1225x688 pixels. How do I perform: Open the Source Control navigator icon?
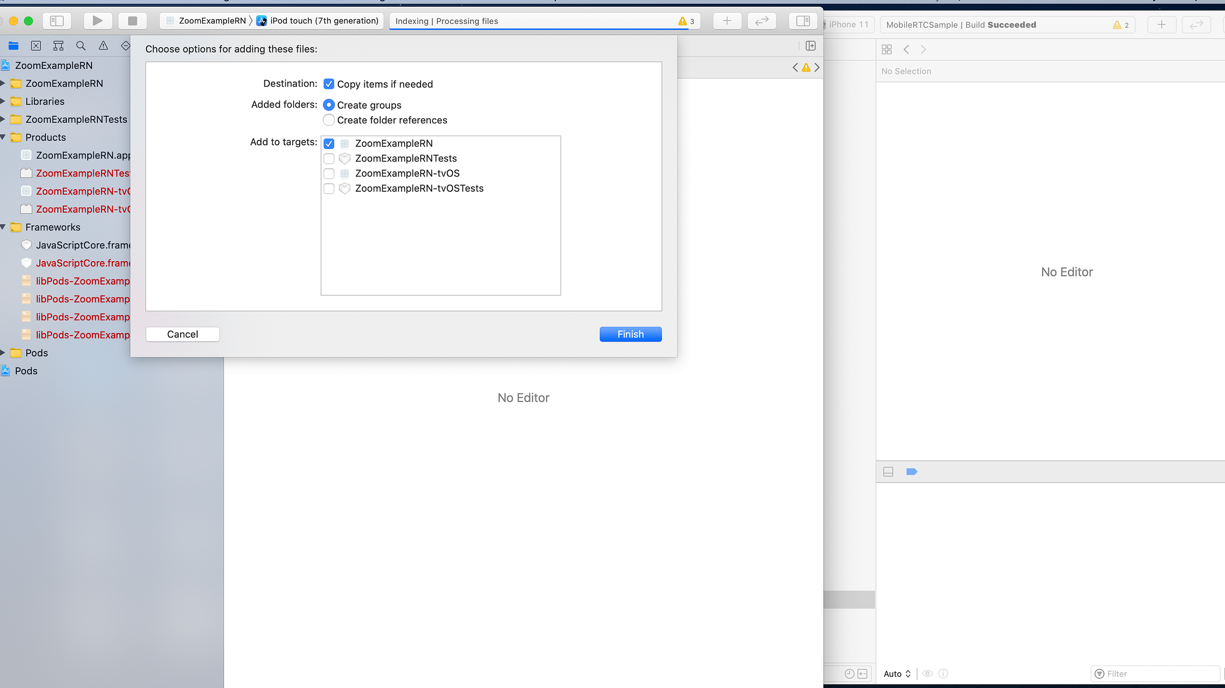point(36,46)
